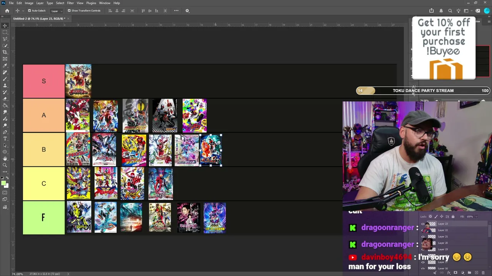Open the status bar info arrow
The height and width of the screenshot is (276, 492).
pyautogui.click(x=68, y=274)
